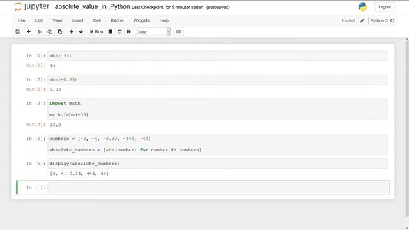409x230 pixels.
Task: Click output list [3, 4, 0.33, 444, 44]
Action: tap(79, 173)
